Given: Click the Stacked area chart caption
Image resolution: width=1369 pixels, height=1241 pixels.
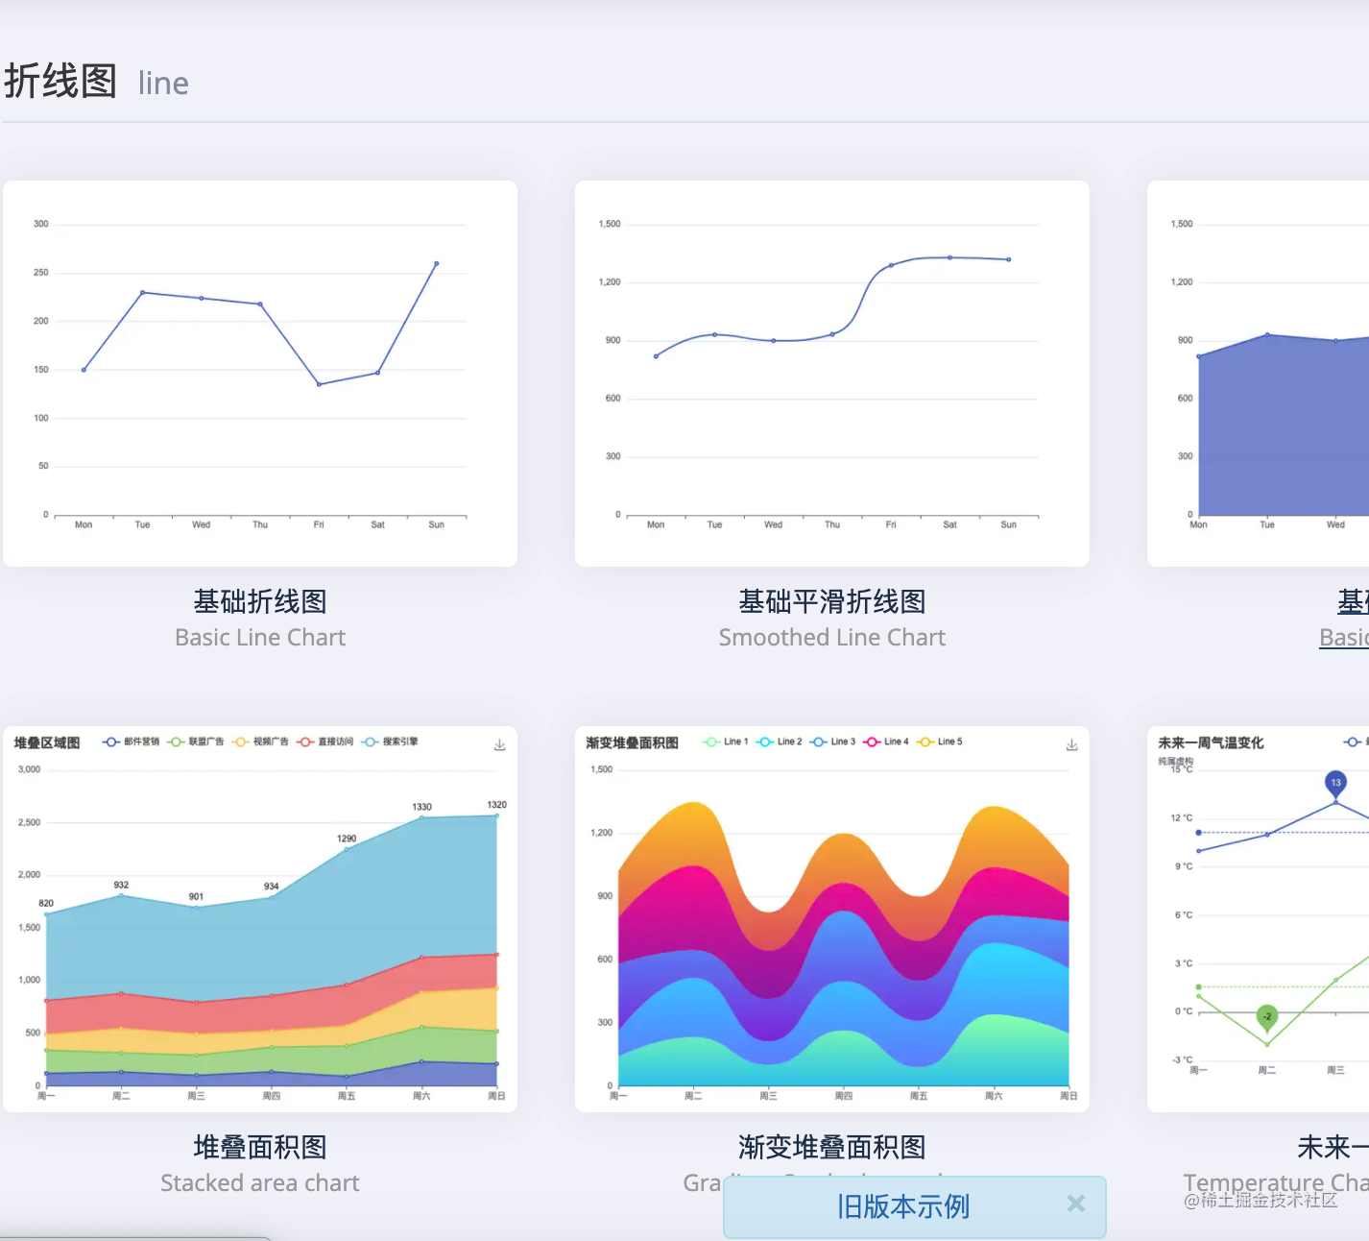Looking at the screenshot, I should pyautogui.click(x=260, y=1183).
